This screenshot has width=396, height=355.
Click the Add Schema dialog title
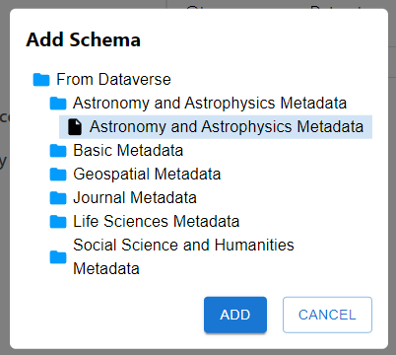[x=84, y=39]
